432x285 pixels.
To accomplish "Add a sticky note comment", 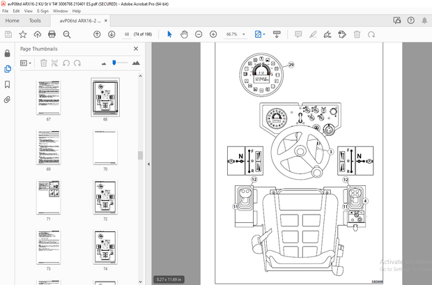I will click(x=298, y=34).
